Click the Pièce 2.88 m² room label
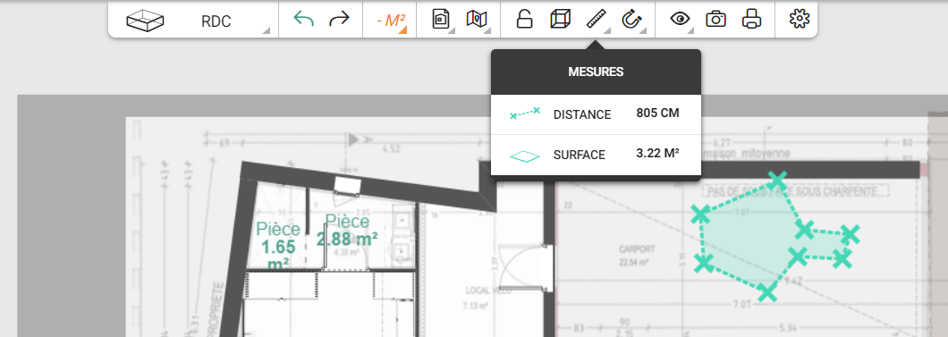Viewport: 948px width, 337px height. 348,230
